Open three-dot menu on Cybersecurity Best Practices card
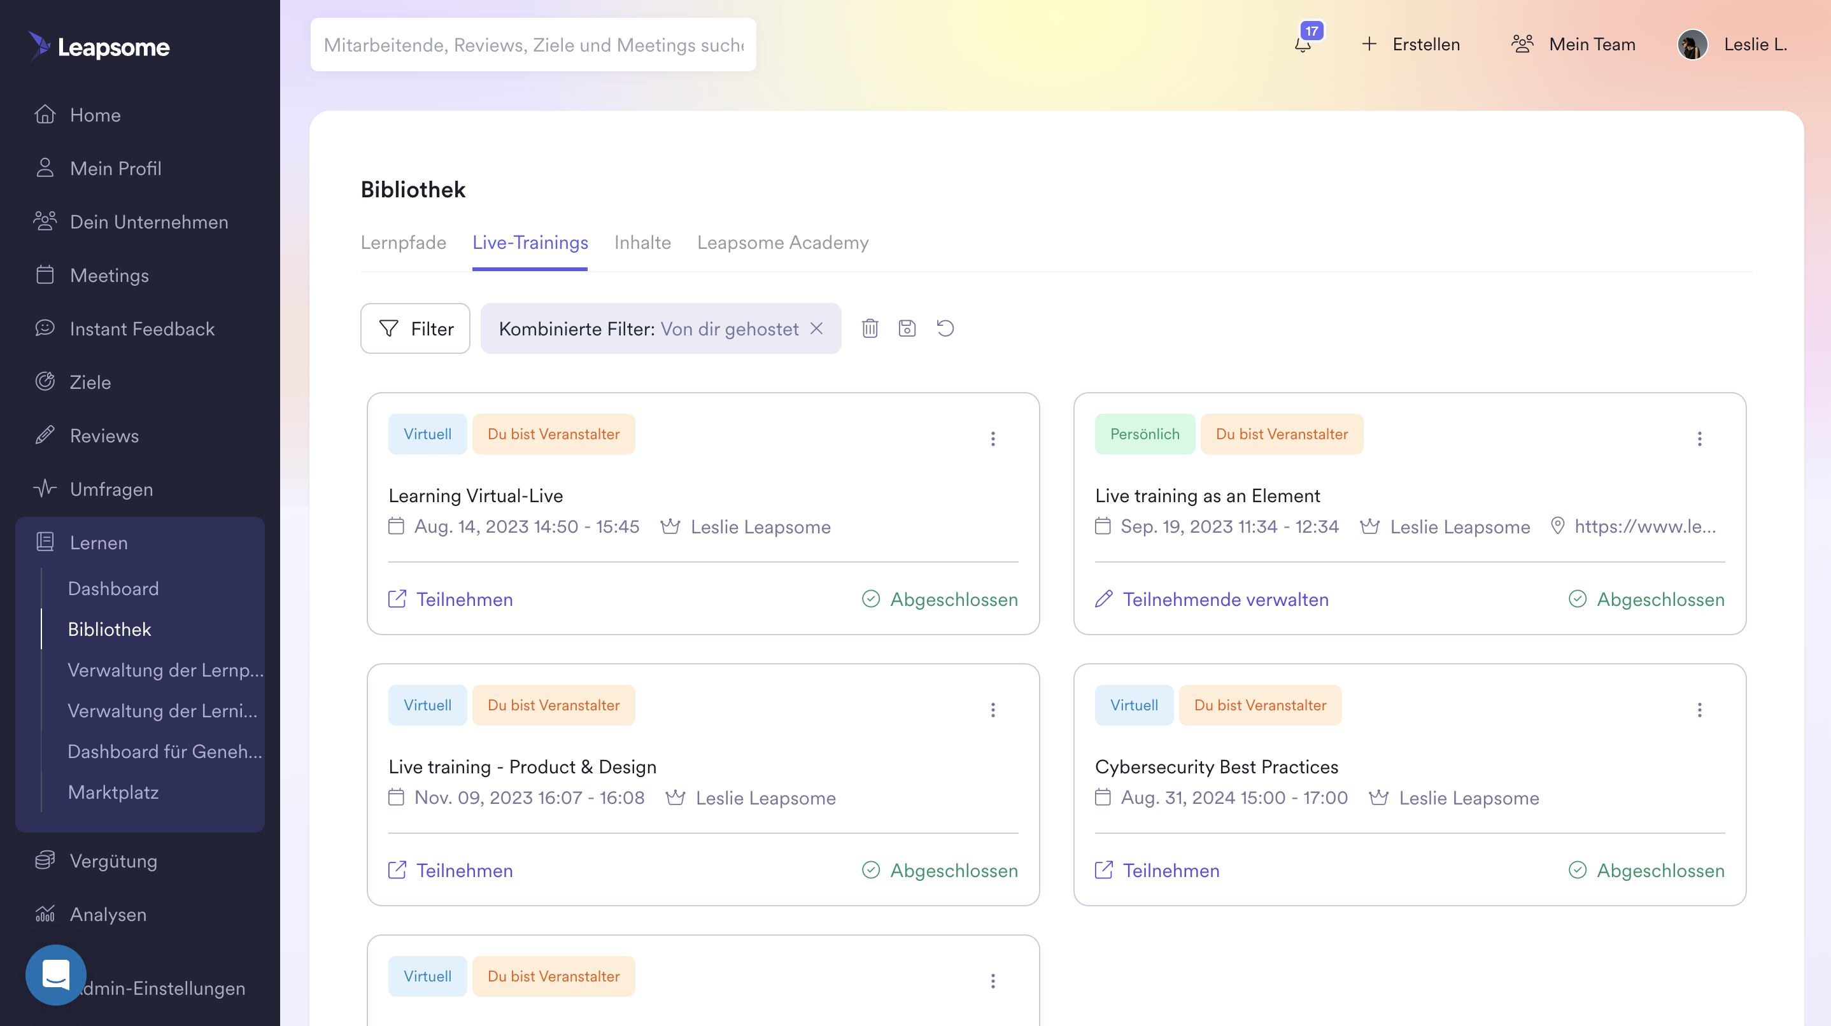 point(1699,710)
